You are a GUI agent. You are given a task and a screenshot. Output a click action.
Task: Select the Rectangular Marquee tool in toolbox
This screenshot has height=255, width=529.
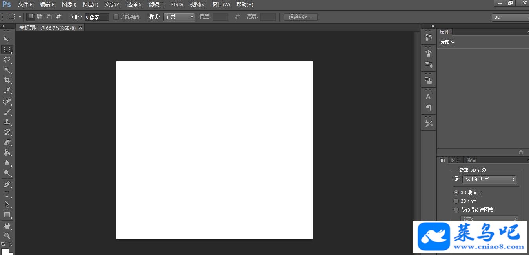click(x=7, y=50)
